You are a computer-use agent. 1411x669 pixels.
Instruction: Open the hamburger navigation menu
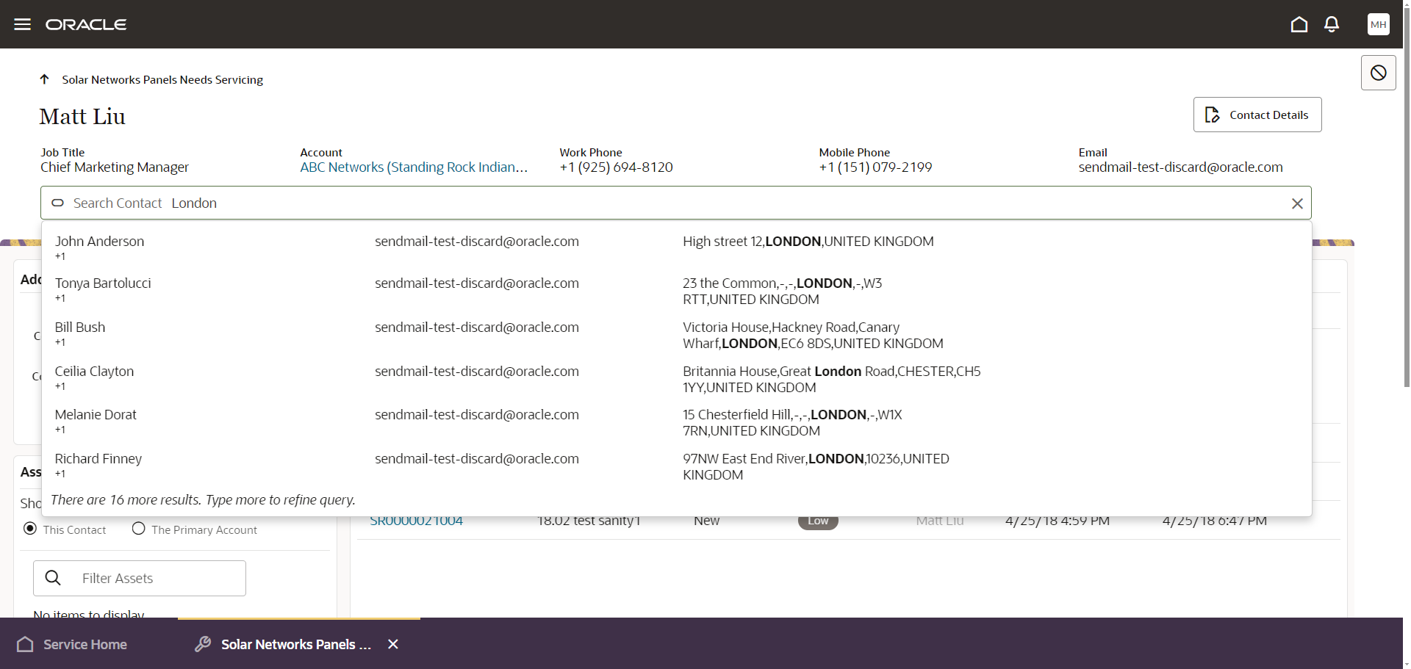point(23,24)
